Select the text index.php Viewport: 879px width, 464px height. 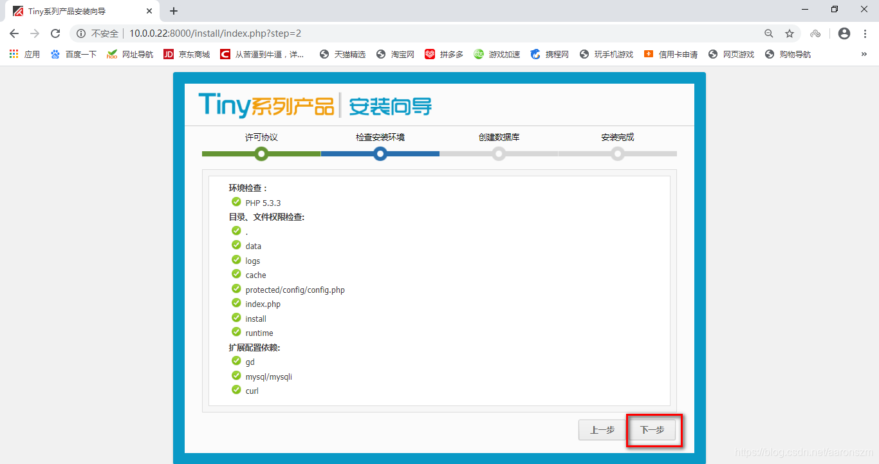(263, 304)
